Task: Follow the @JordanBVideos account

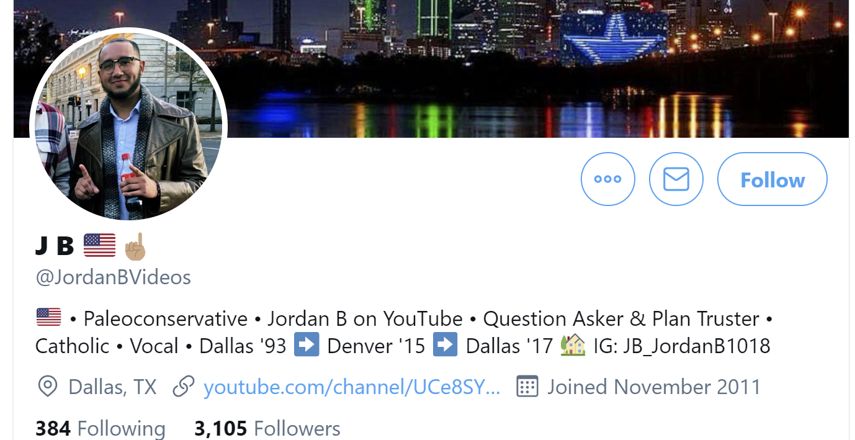Action: (x=772, y=179)
